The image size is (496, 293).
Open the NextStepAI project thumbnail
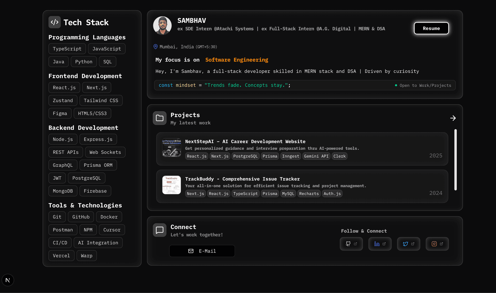point(172,148)
